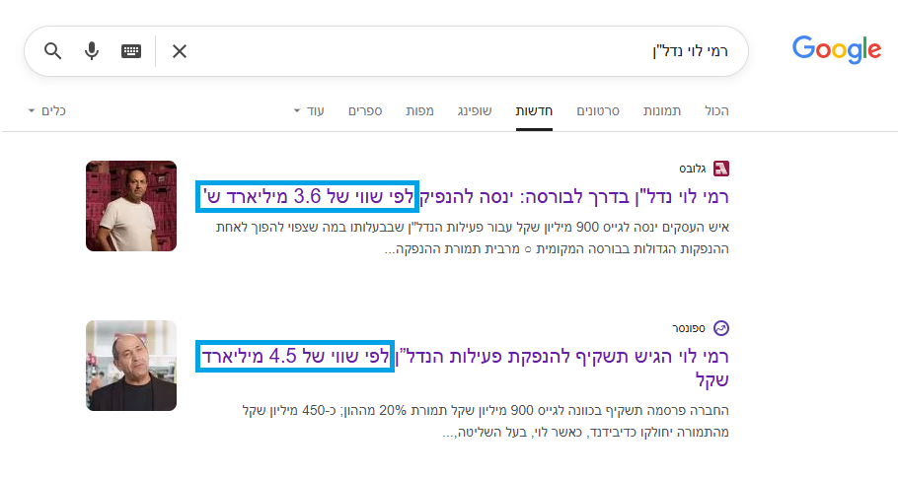Click the Sponser source favicon

coord(720,327)
